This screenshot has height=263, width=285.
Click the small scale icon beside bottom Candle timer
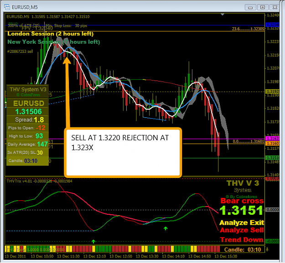click(x=267, y=250)
